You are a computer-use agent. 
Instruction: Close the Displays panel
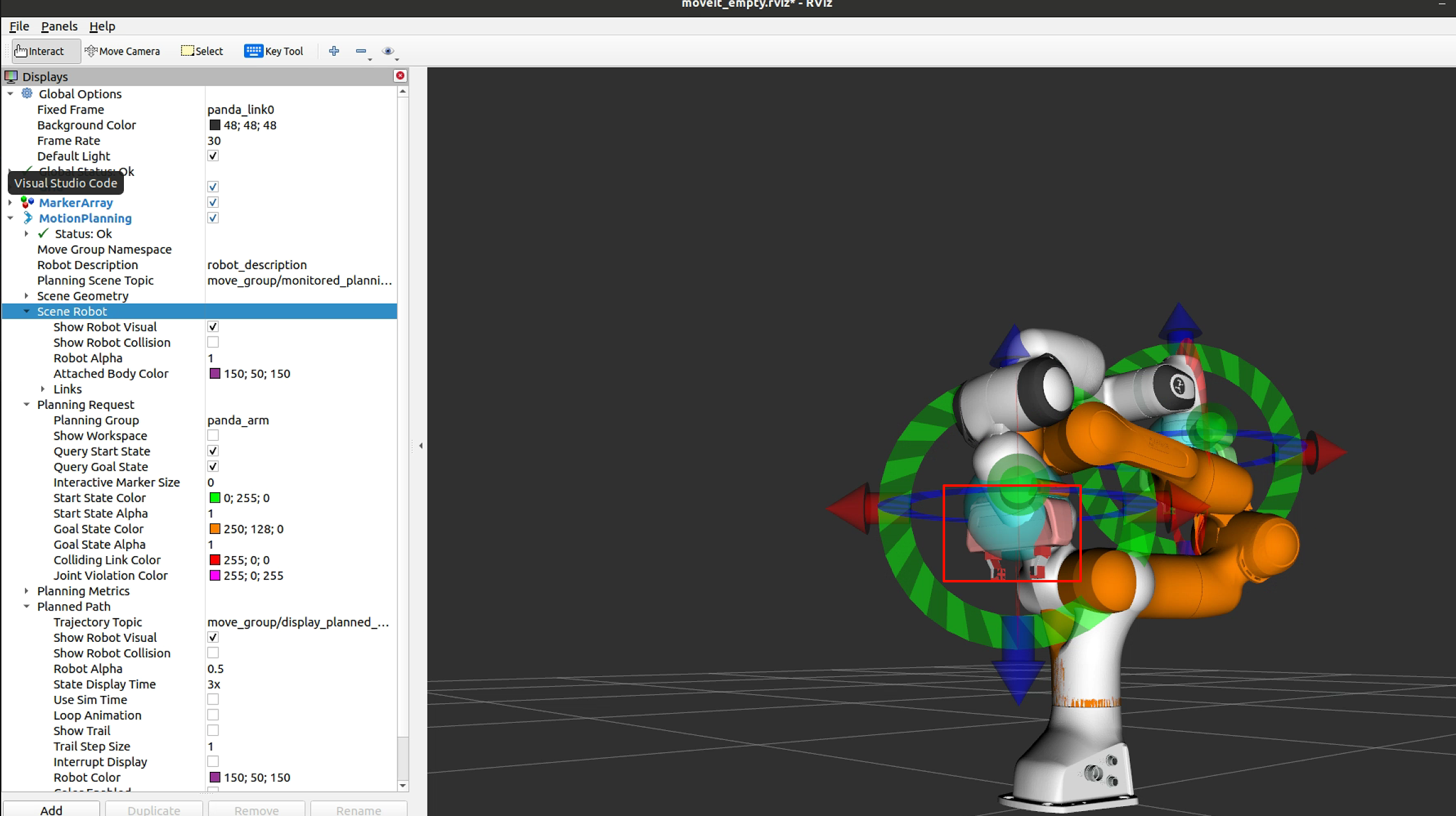pyautogui.click(x=400, y=75)
